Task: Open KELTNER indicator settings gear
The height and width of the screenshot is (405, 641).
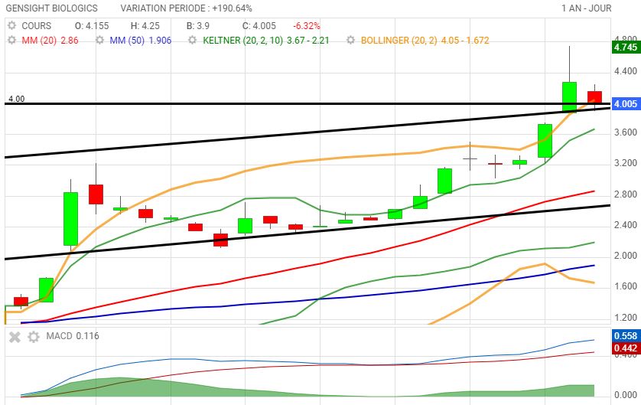Action: (193, 40)
